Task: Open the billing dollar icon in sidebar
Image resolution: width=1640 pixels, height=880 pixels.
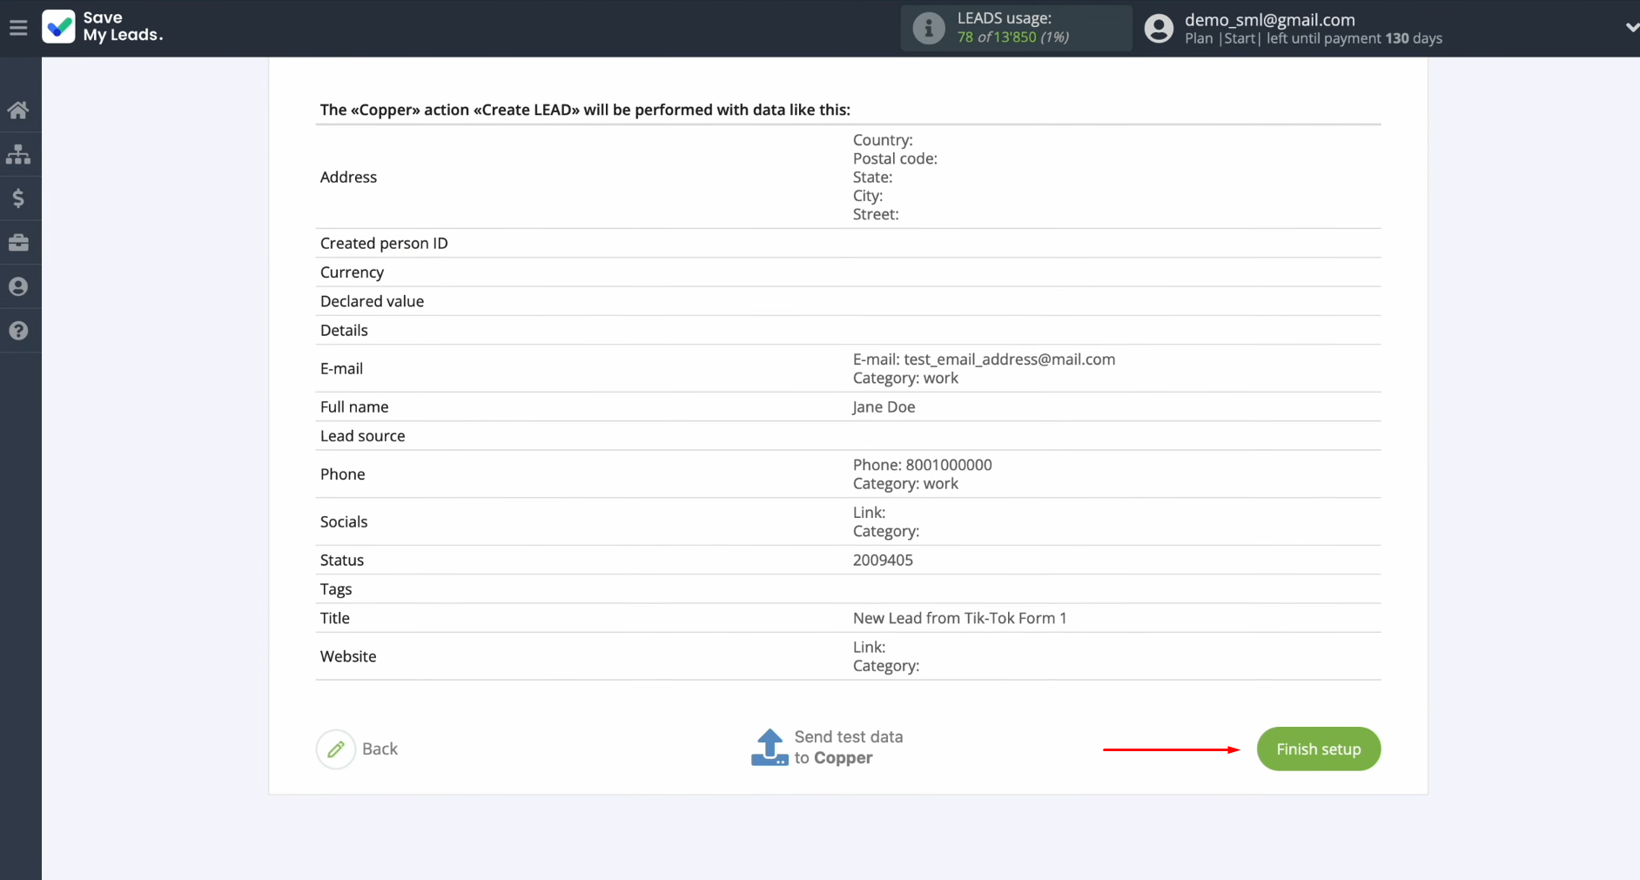Action: click(18, 198)
